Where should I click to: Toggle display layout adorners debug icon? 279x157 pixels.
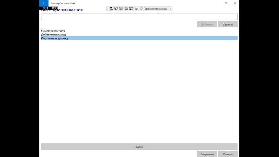click(121, 9)
